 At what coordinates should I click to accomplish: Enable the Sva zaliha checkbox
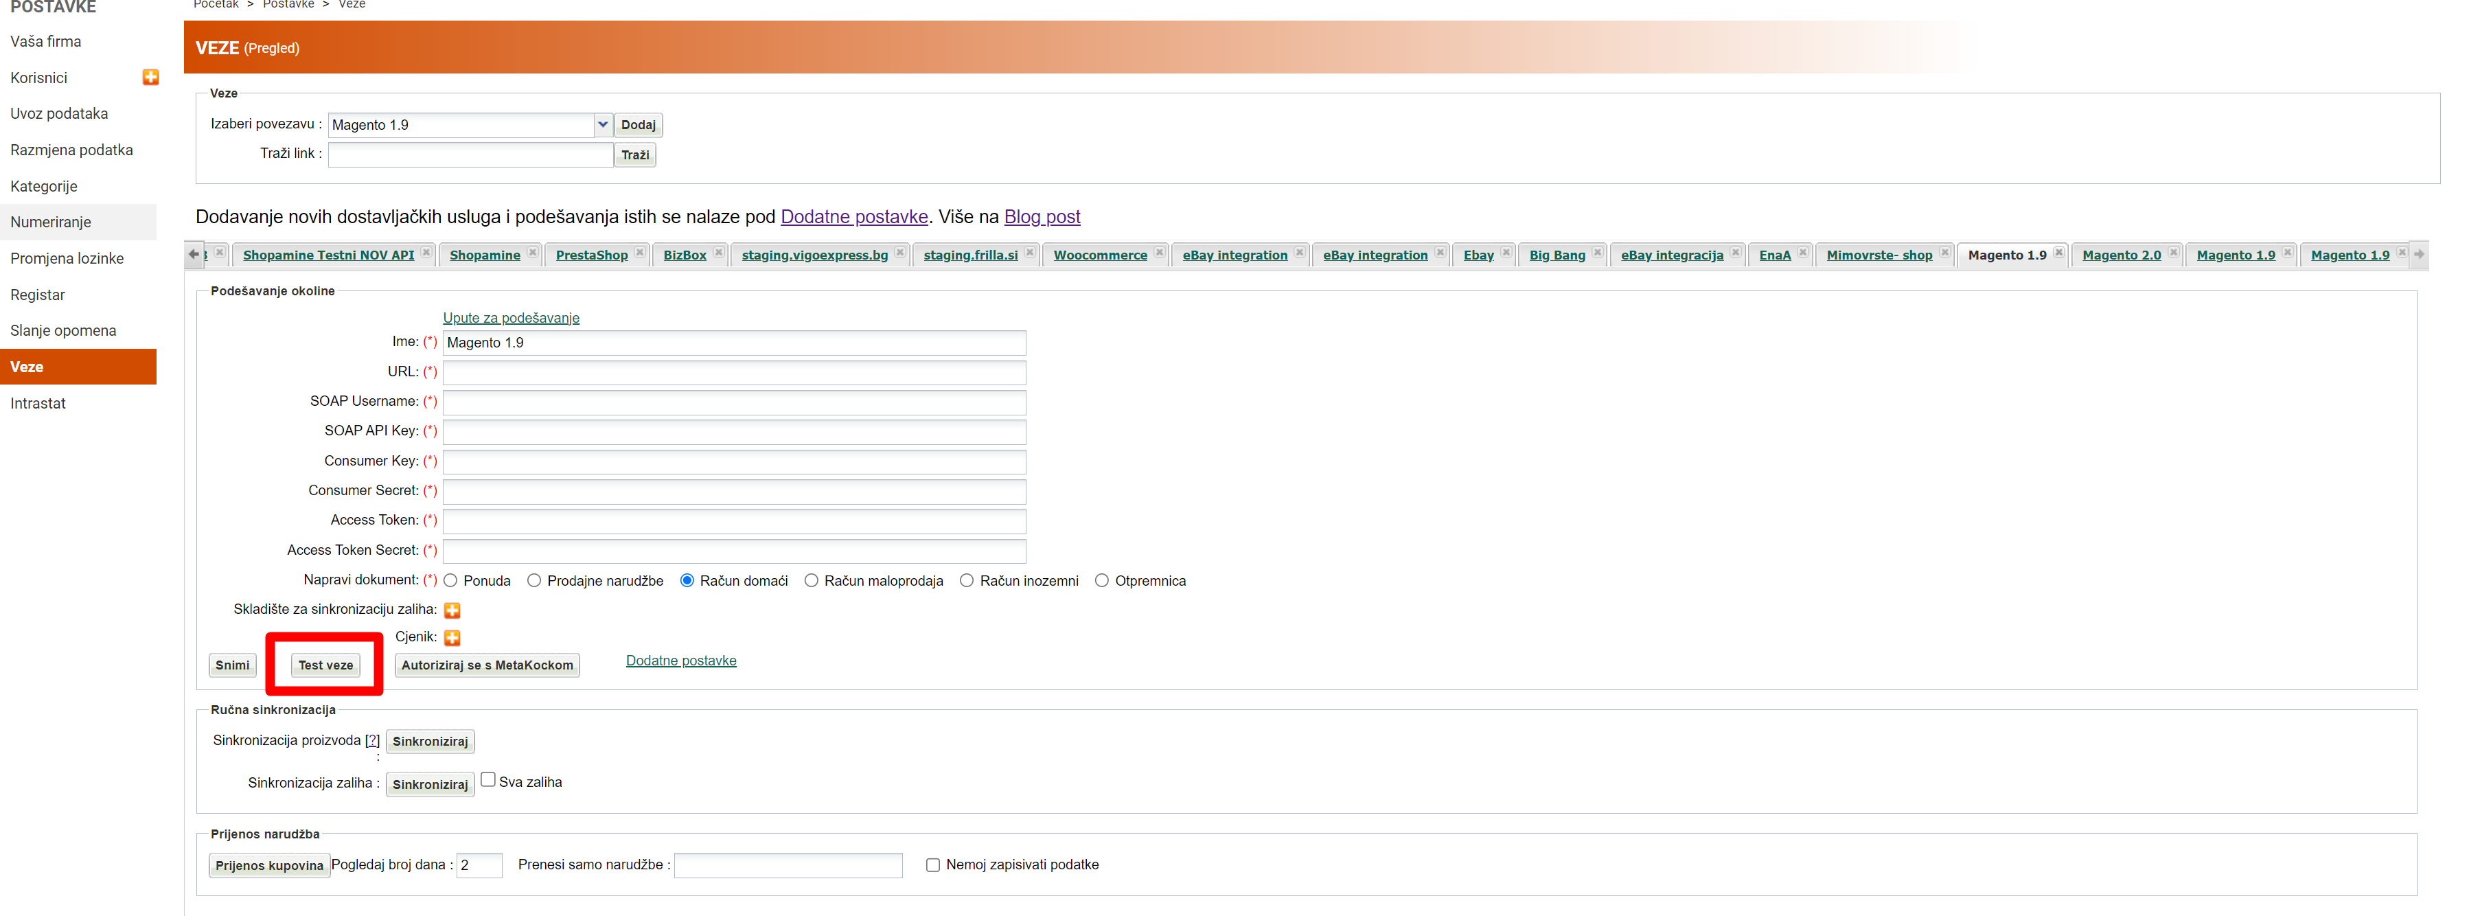coord(488,780)
